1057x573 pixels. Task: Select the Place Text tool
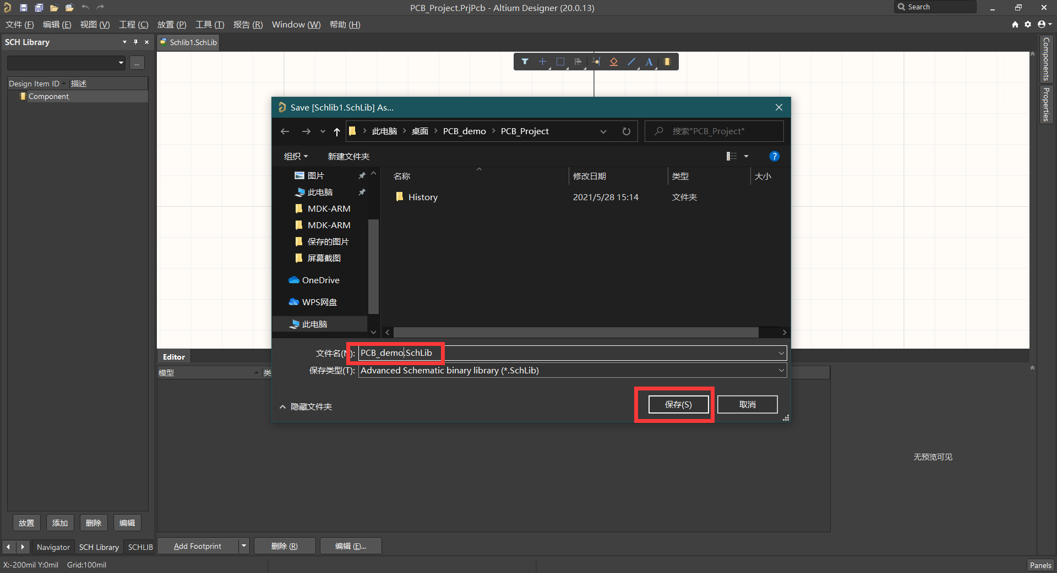(x=649, y=62)
